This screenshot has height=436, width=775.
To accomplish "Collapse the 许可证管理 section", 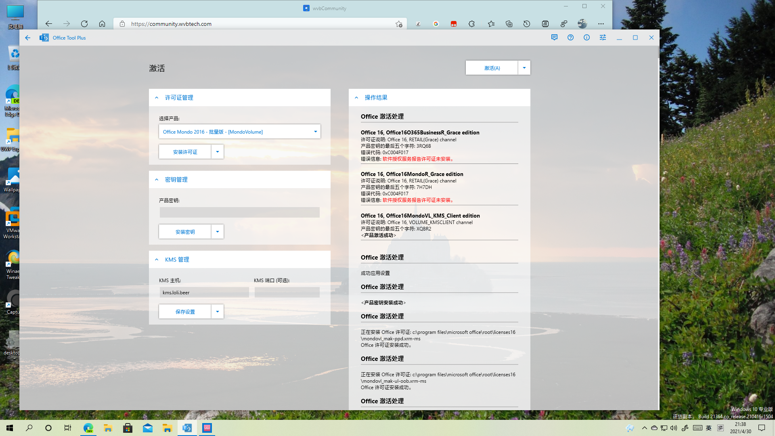I will 157,98.
